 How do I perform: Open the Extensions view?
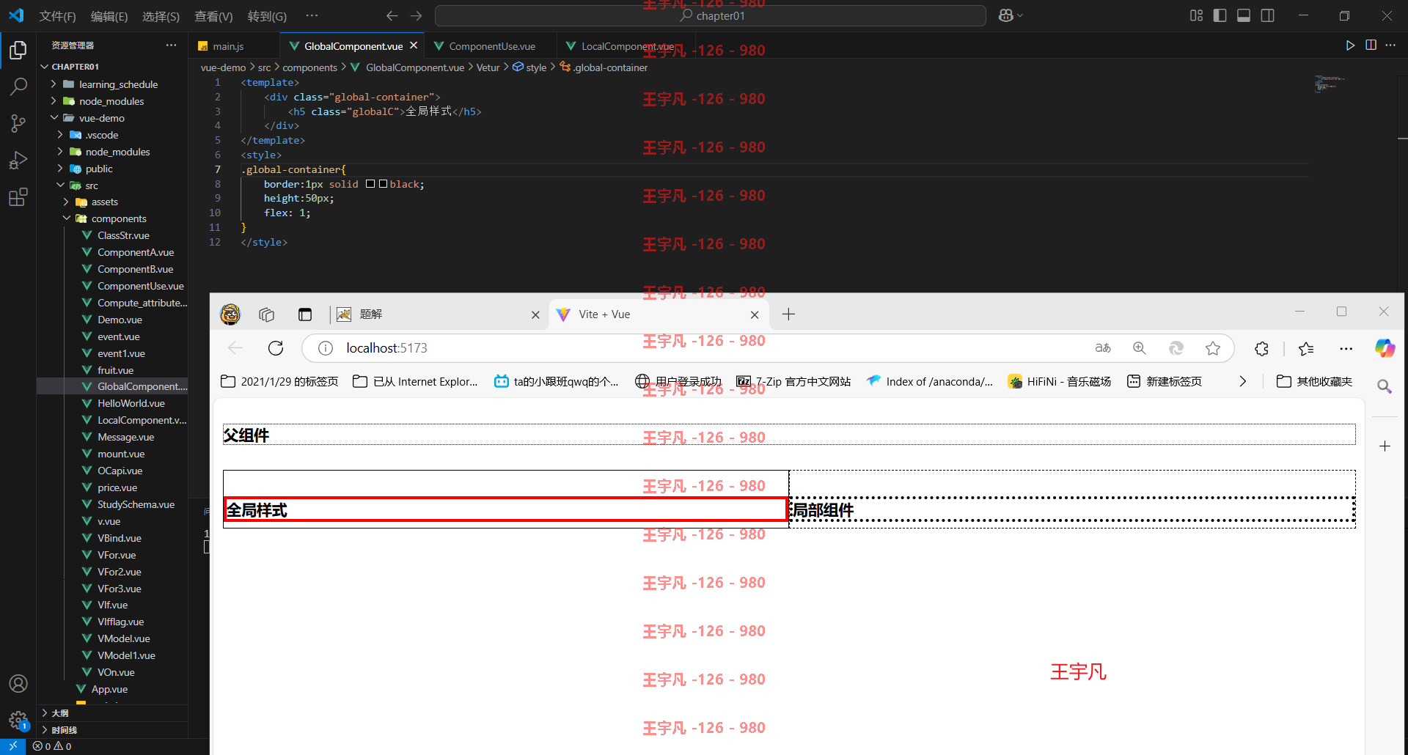18,196
